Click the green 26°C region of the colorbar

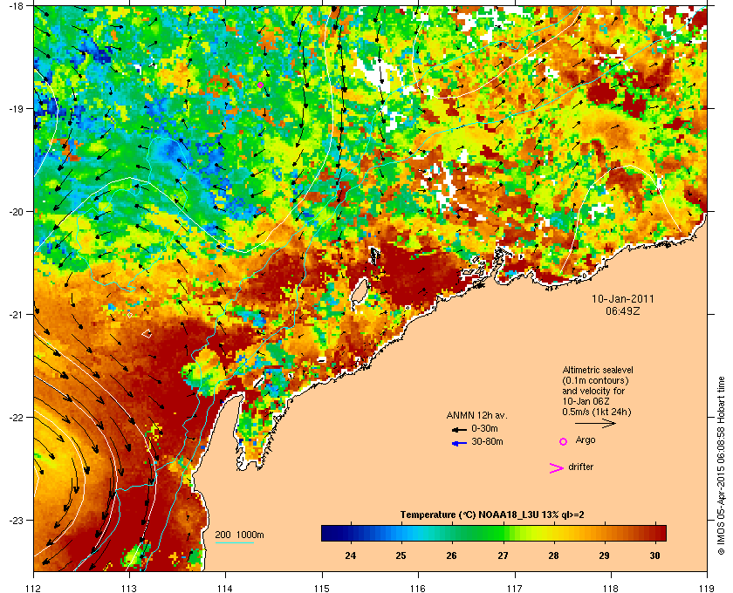(x=452, y=533)
